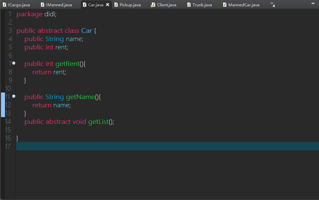Close the Car.java editor tab
The height and width of the screenshot is (200, 319).
pyautogui.click(x=107, y=5)
